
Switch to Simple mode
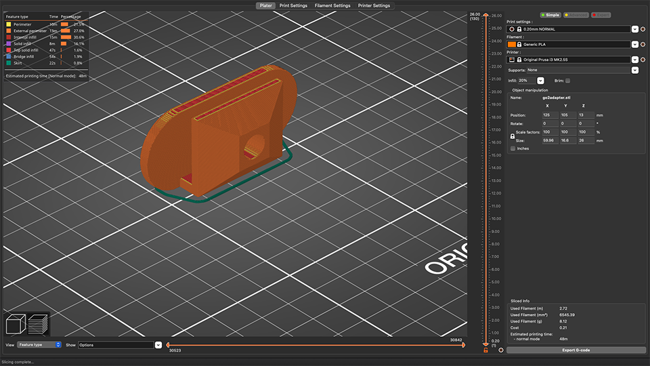[x=550, y=14]
